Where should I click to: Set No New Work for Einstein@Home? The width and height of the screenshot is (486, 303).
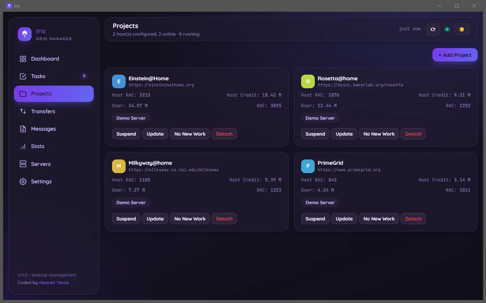[x=190, y=134]
